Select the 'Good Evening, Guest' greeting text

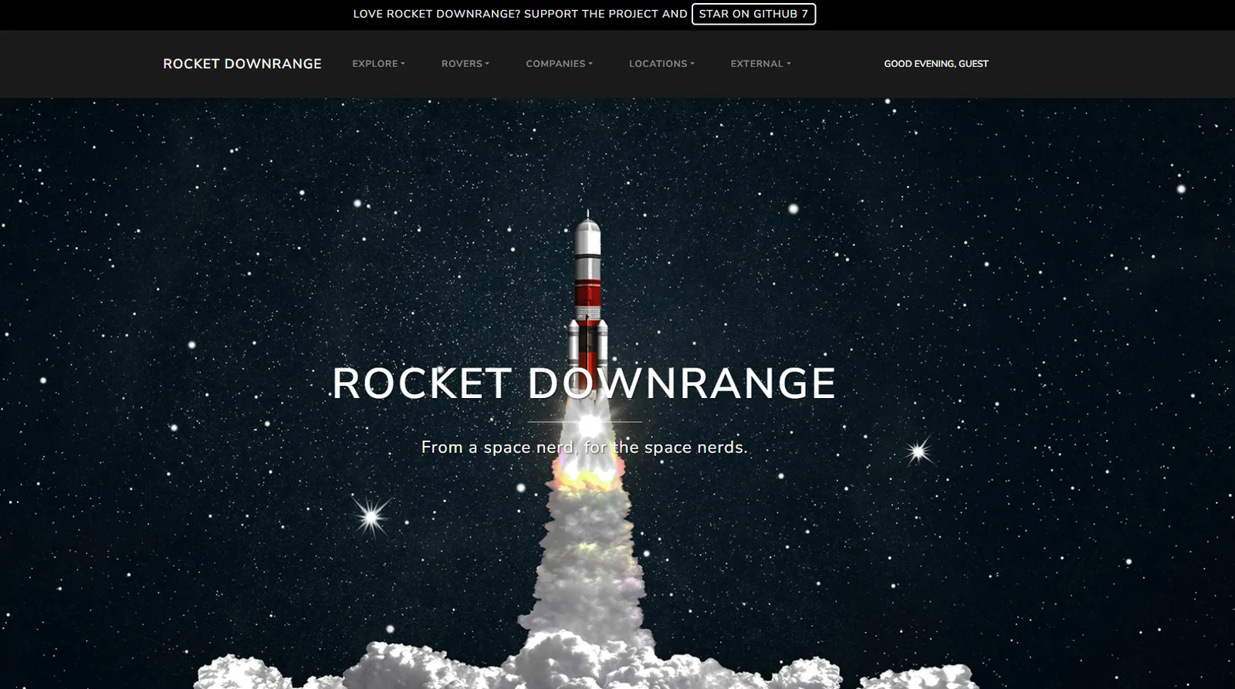[936, 64]
